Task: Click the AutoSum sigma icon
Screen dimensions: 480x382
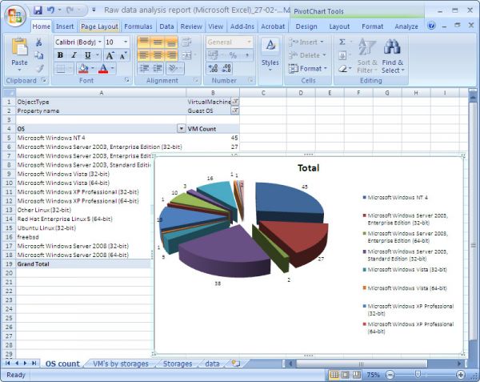Action: 342,42
